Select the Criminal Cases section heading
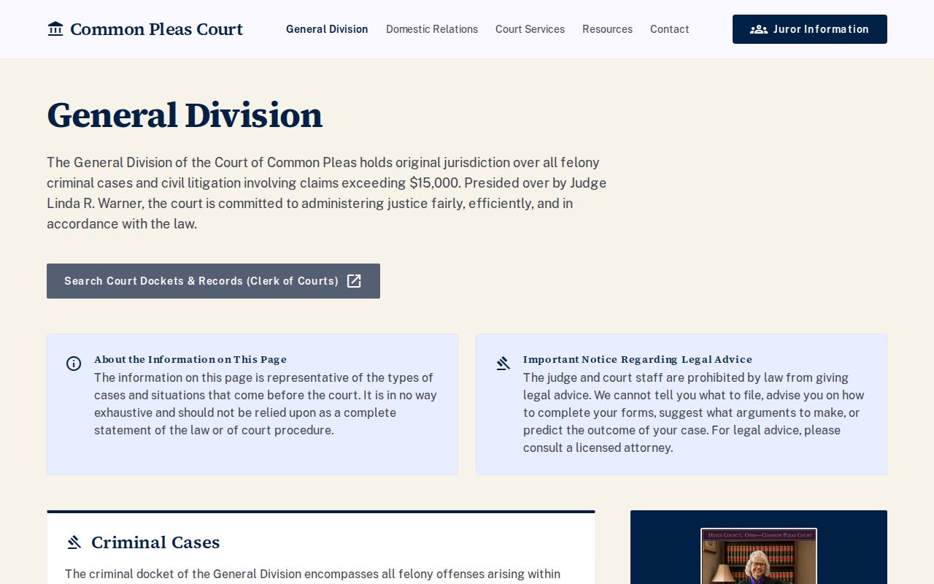934x584 pixels. (x=155, y=542)
